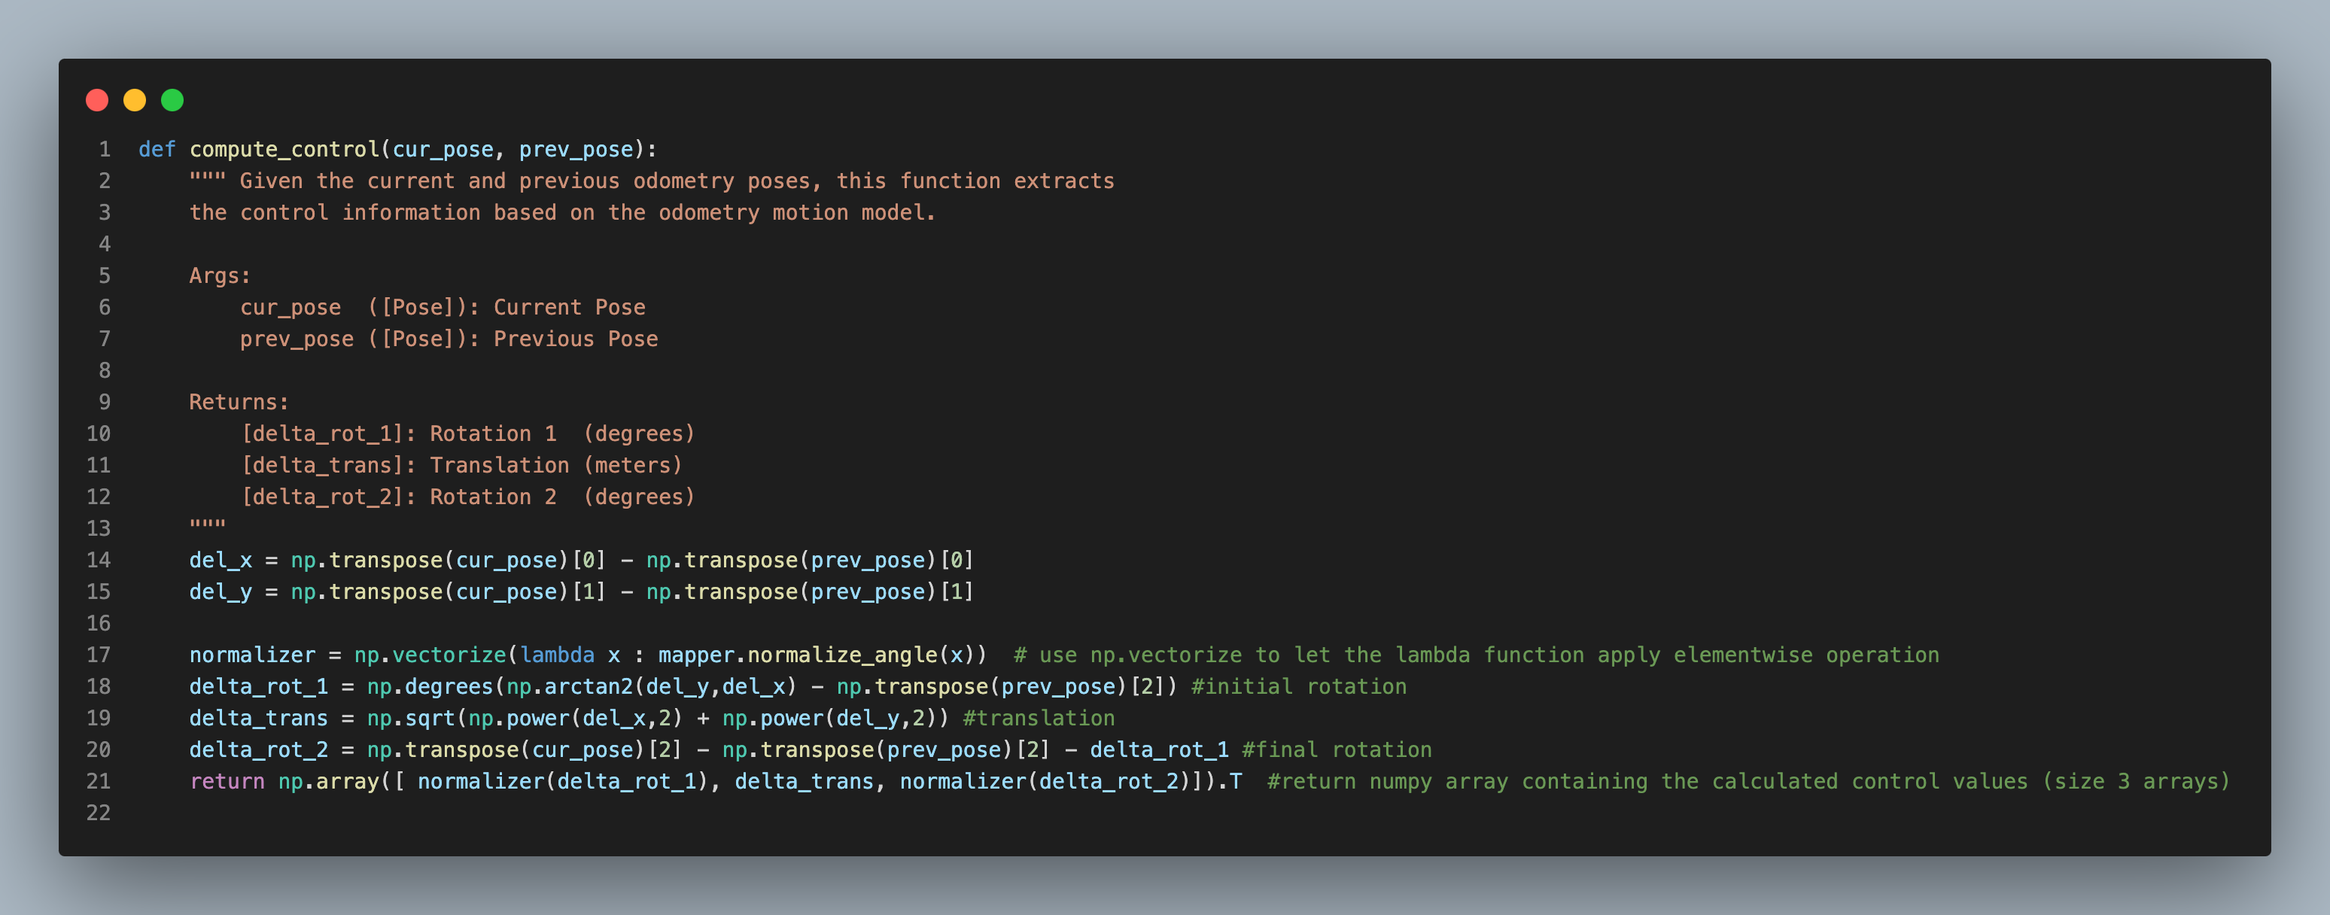This screenshot has width=2330, height=915.
Task: Click 'Current Pose' text on line 6
Action: pyautogui.click(x=569, y=308)
